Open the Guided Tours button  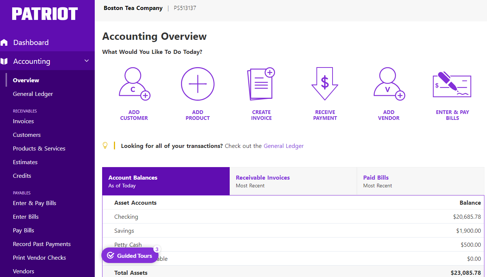click(x=130, y=255)
